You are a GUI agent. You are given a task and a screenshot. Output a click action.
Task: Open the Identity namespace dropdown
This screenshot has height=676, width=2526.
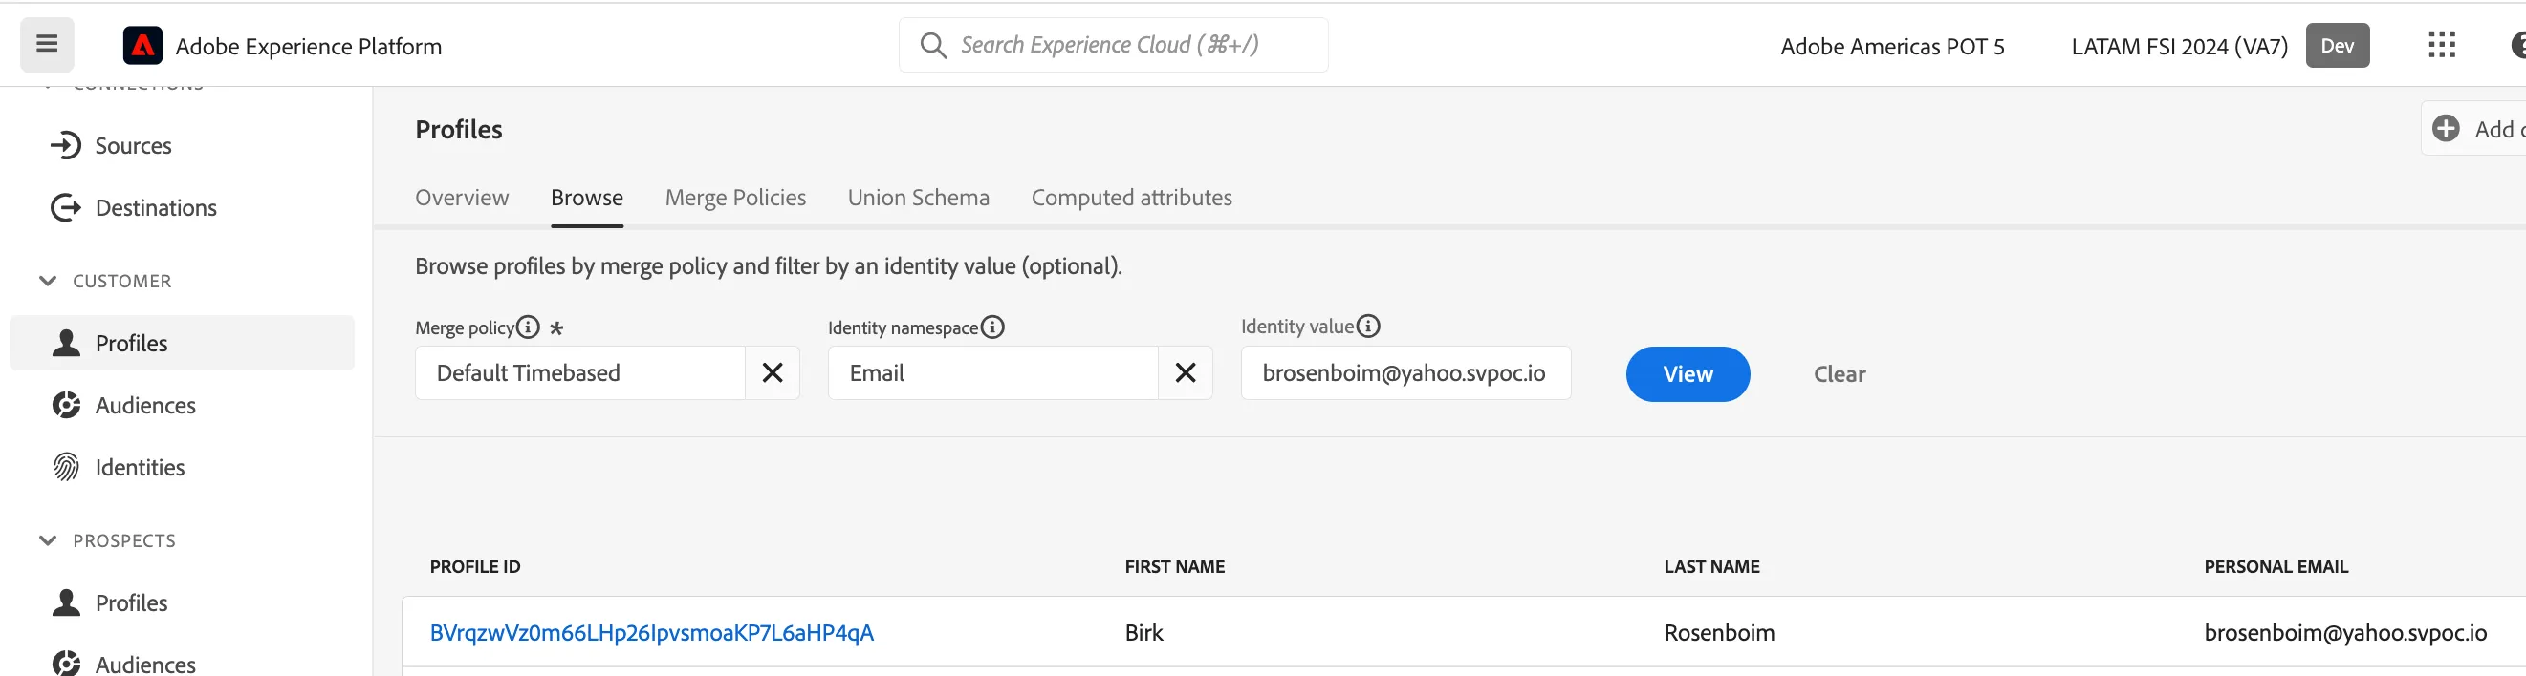(993, 373)
